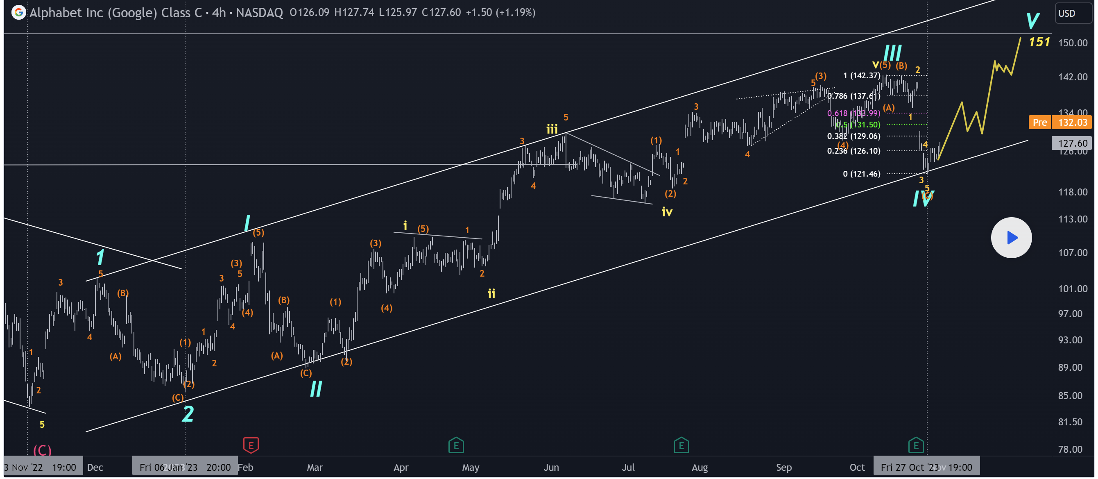
Task: Select the cyan wave III label
Action: [x=892, y=53]
